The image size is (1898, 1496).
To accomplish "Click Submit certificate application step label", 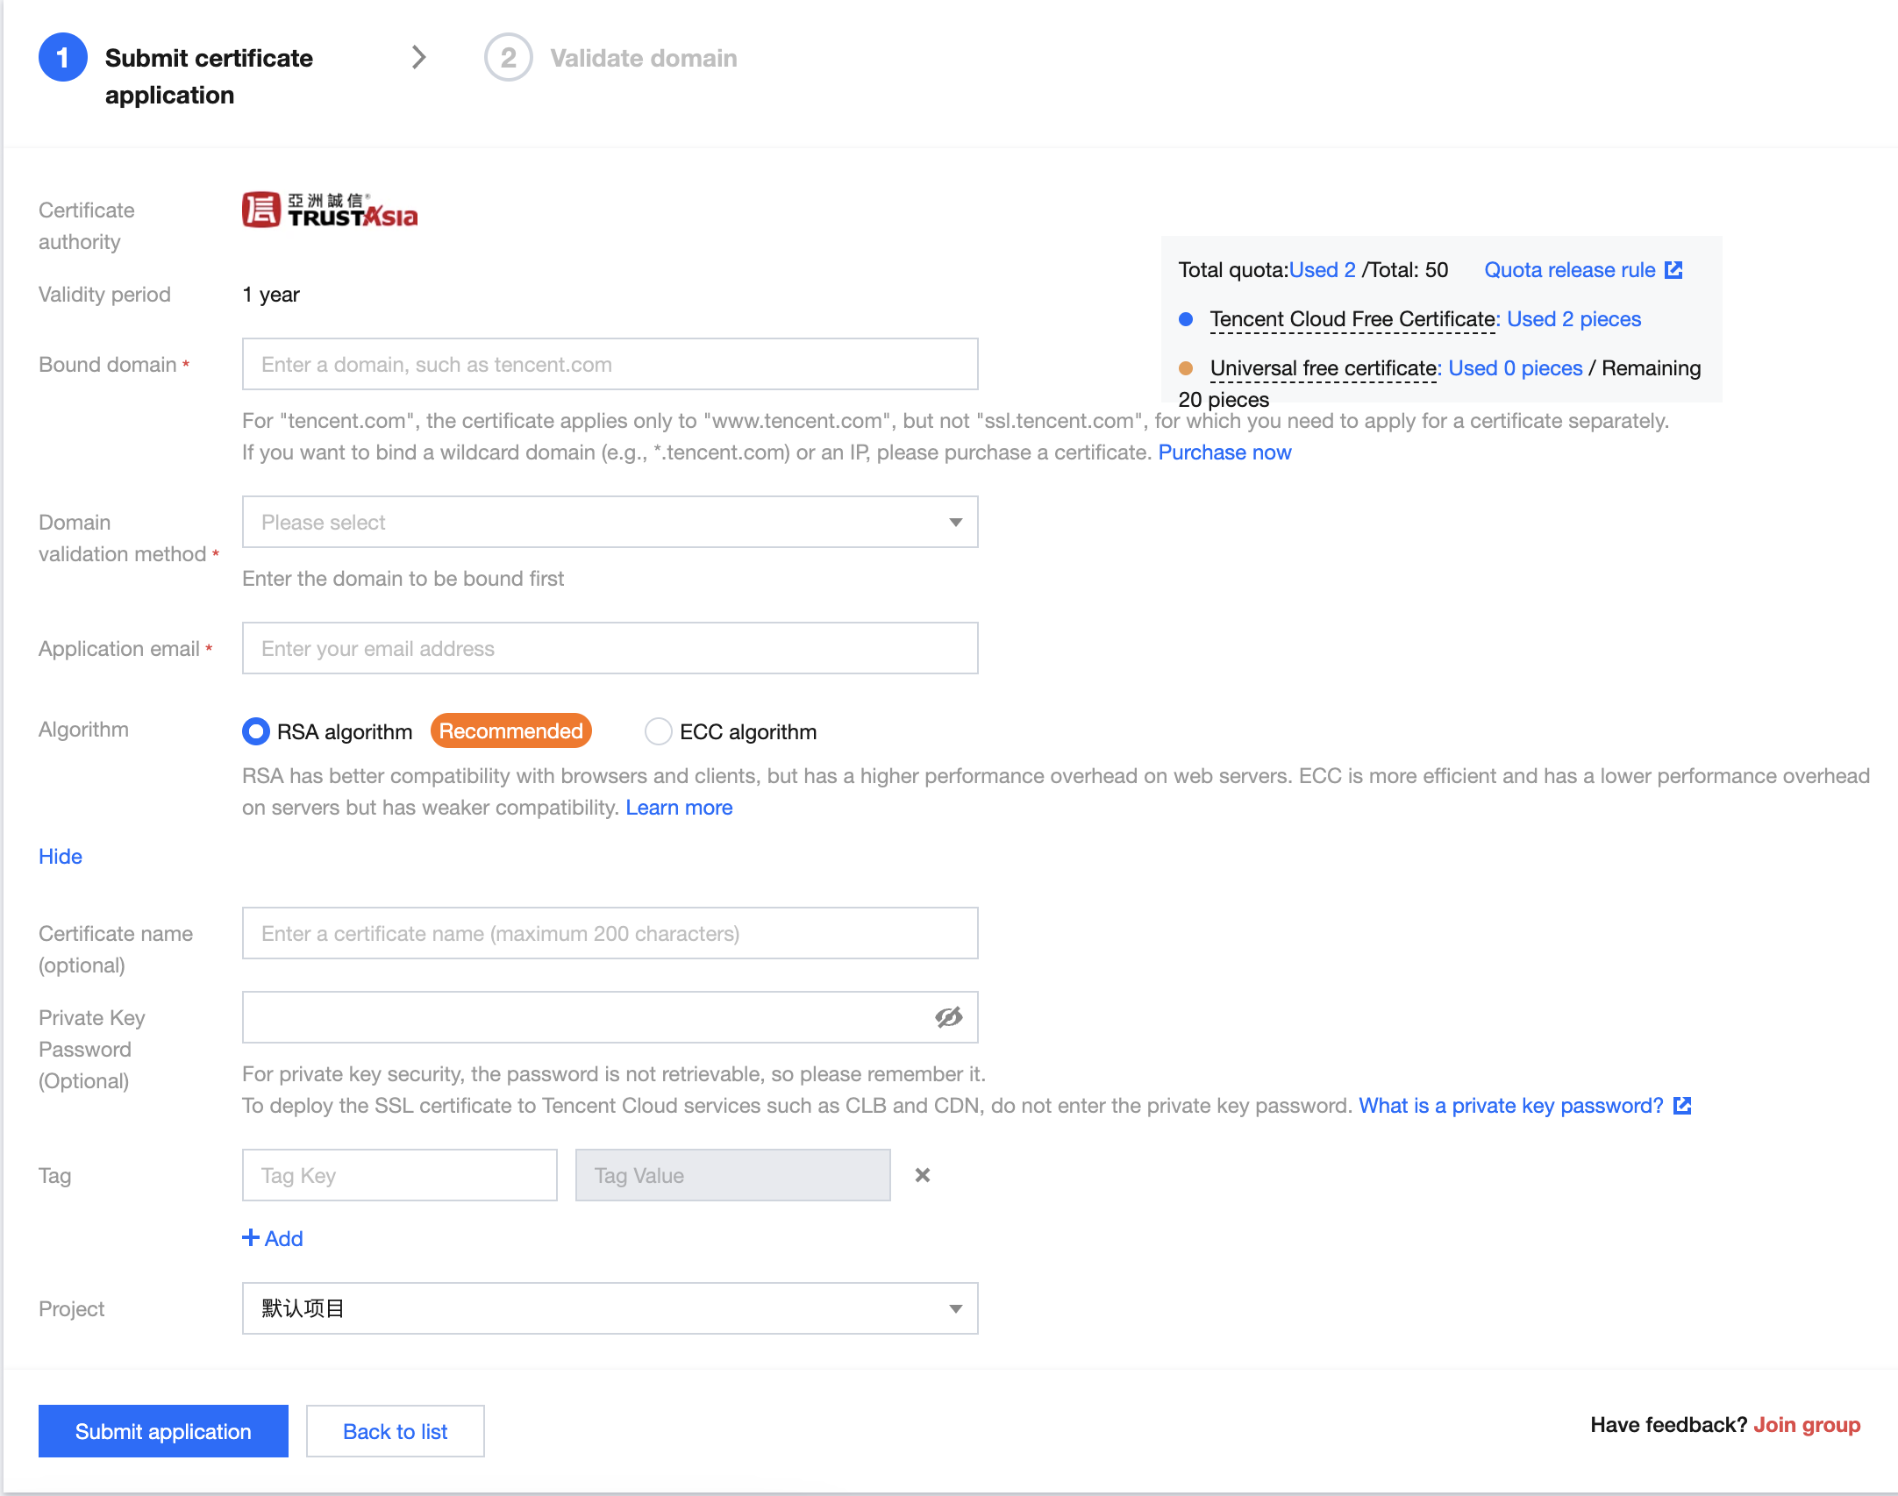I will [209, 75].
